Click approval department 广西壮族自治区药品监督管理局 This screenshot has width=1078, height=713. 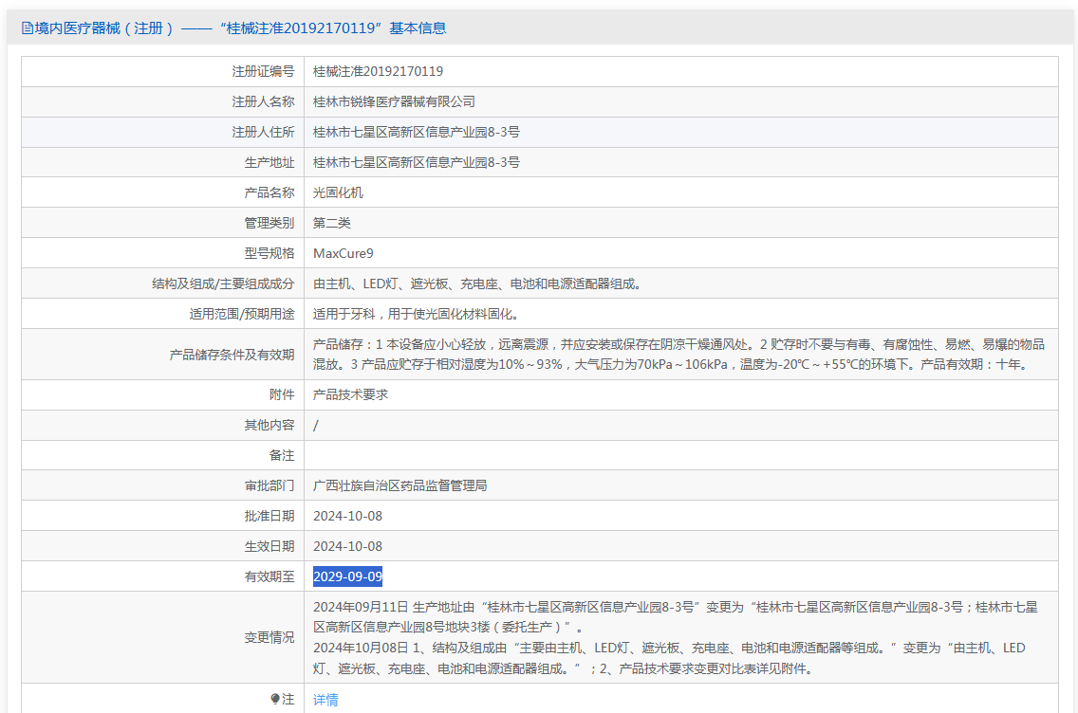coord(400,485)
